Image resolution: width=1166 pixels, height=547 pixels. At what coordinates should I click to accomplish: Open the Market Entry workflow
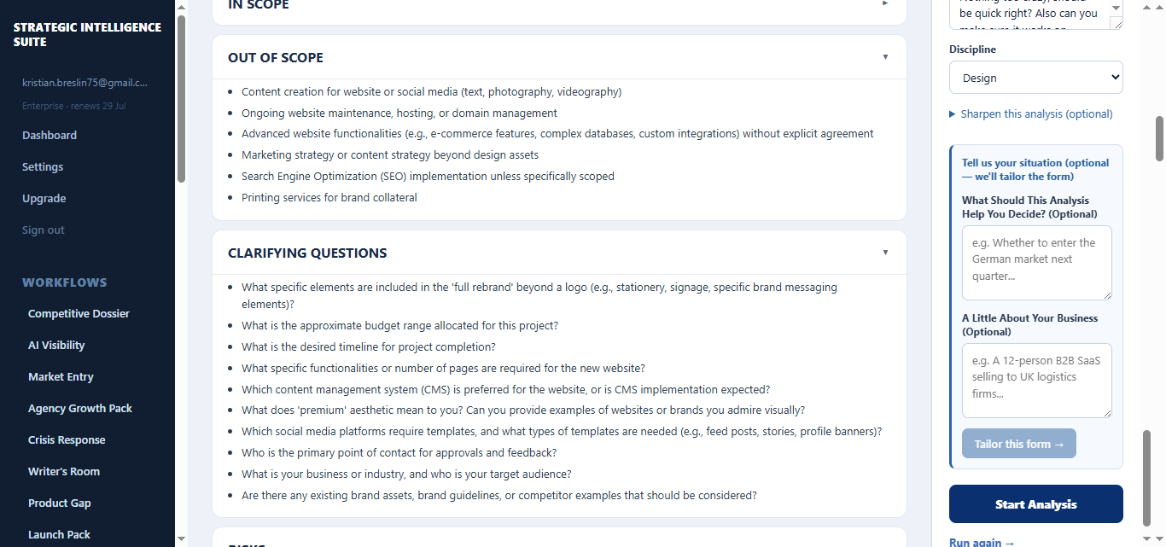click(61, 376)
